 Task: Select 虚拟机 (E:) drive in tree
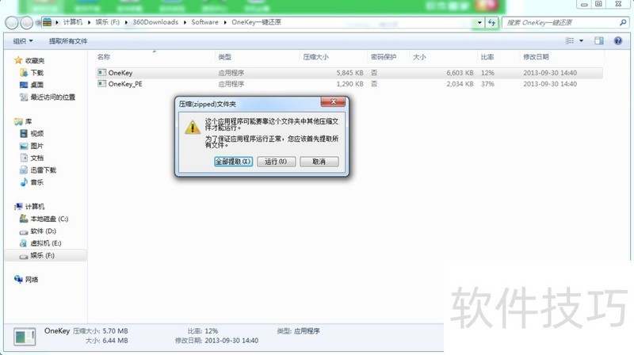click(x=46, y=243)
